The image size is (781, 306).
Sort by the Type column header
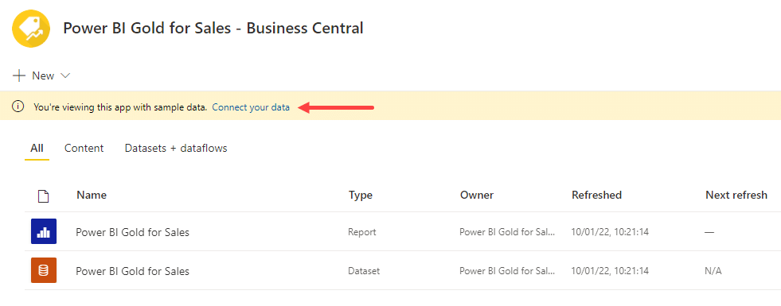pos(361,196)
